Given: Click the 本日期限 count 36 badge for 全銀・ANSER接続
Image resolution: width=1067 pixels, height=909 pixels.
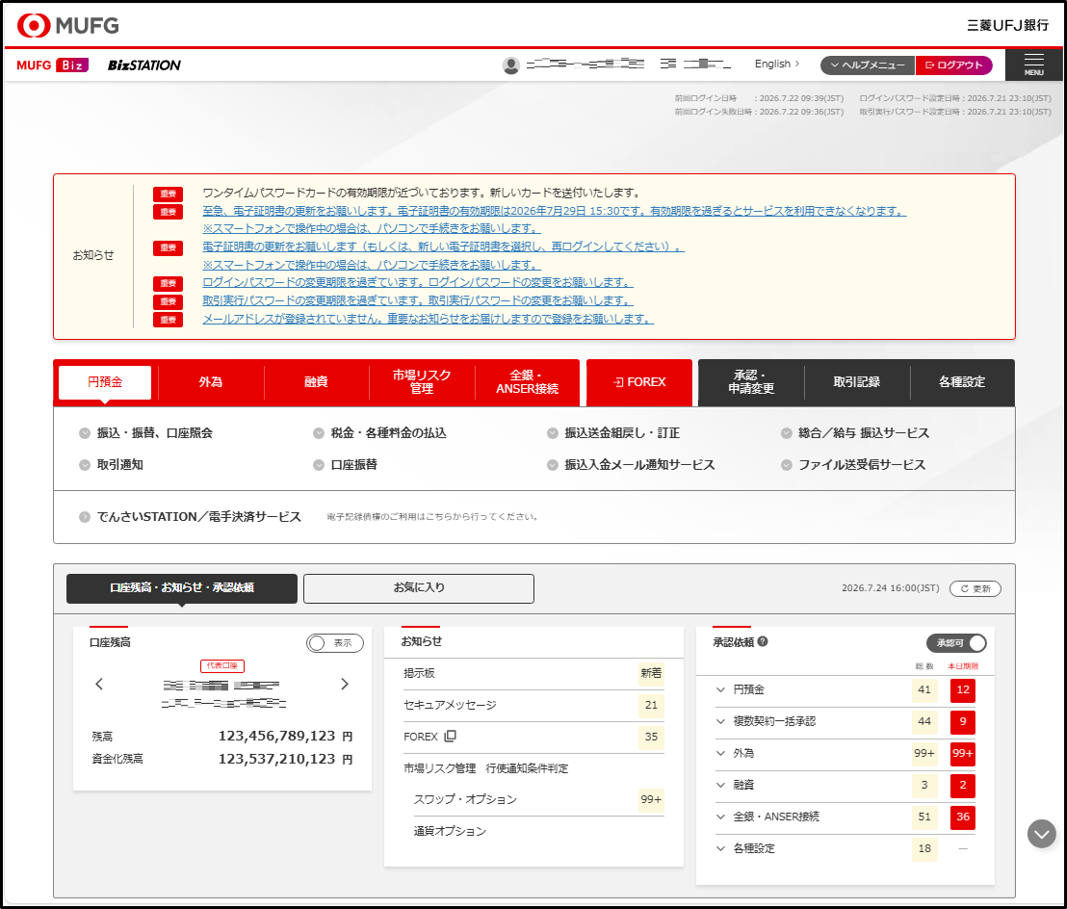Looking at the screenshot, I should pyautogui.click(x=962, y=817).
